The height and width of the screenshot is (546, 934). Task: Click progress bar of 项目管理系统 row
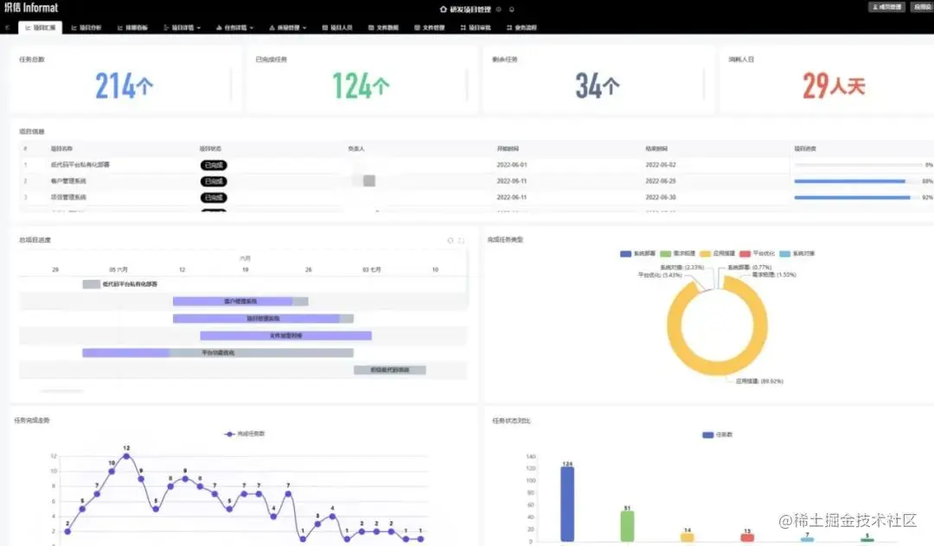(858, 197)
